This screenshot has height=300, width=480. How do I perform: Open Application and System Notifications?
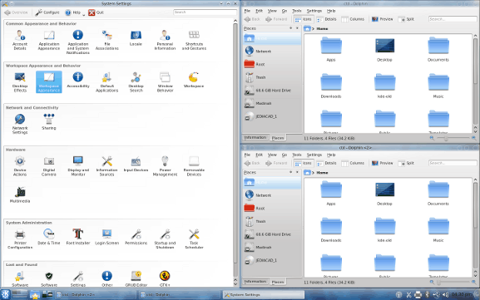pos(78,42)
